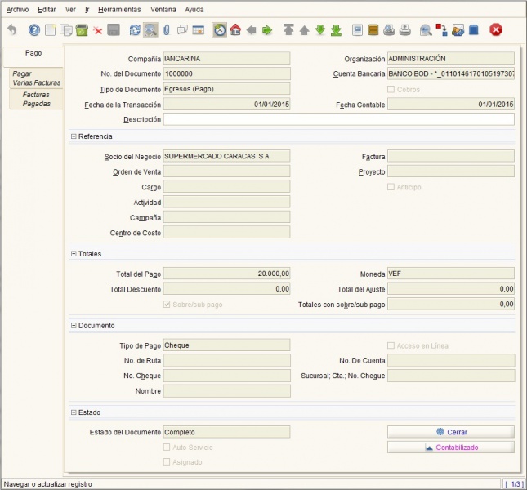The width and height of the screenshot is (527, 490).
Task: Click the red Exit window icon
Action: pos(495,30)
